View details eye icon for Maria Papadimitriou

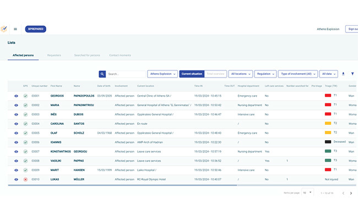(x=16, y=105)
